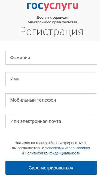The height and width of the screenshot is (178, 100).
Task: Click the «Зарегистрироваться» mention in agreement text
Action: tap(68, 143)
